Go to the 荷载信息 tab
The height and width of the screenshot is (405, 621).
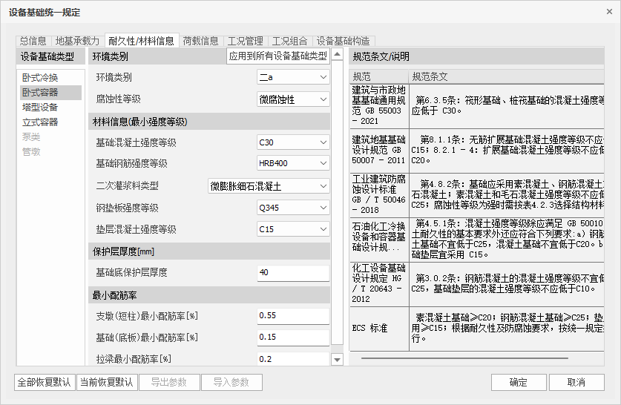coord(200,41)
